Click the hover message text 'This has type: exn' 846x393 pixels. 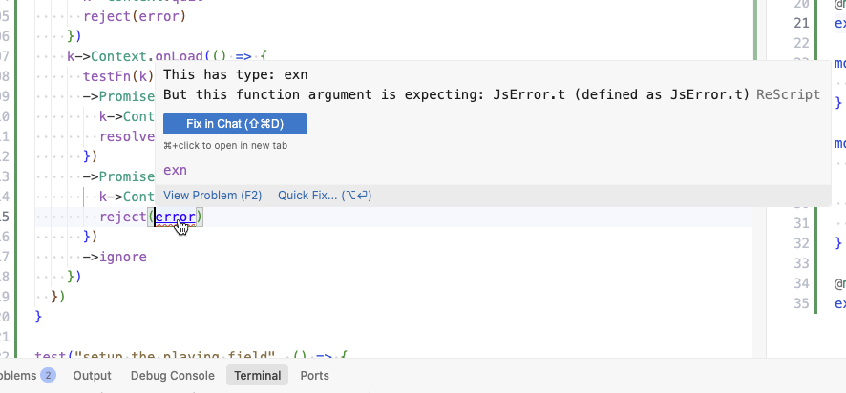pos(237,74)
